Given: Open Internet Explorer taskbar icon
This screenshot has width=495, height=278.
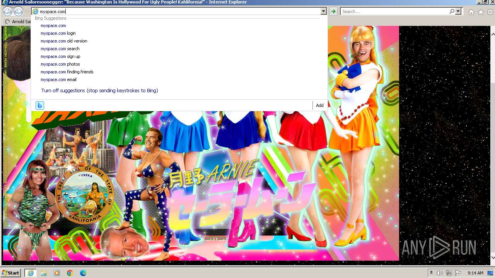Looking at the screenshot, I should [x=31, y=273].
